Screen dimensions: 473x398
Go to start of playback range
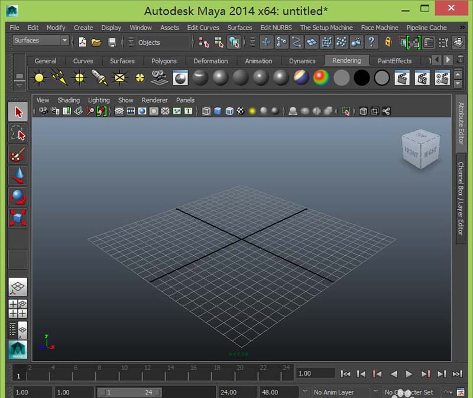(345, 374)
